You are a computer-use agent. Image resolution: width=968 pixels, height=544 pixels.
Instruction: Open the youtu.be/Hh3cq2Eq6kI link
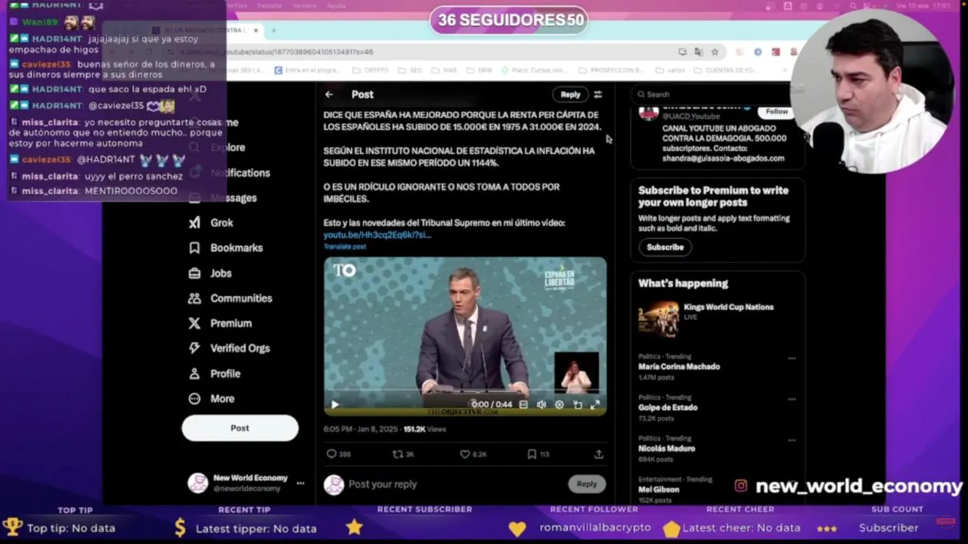click(x=377, y=235)
